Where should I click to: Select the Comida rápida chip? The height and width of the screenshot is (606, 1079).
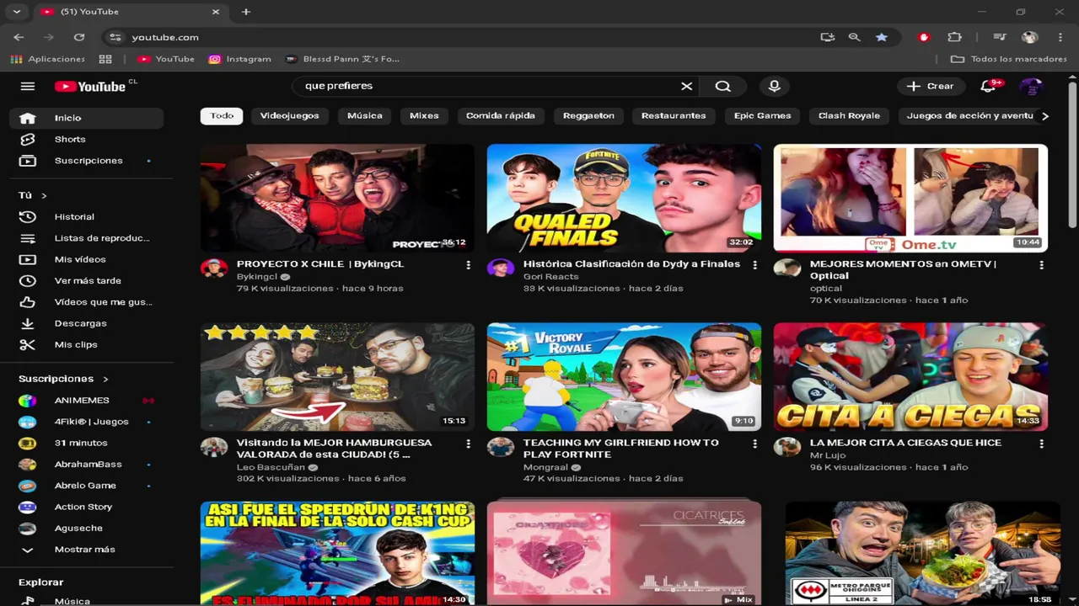[501, 116]
